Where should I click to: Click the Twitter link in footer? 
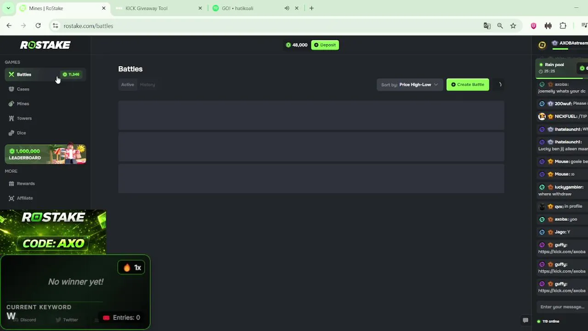pos(67,320)
